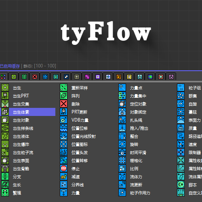
Task: Select the orange cube category tab
Action: 119,77
